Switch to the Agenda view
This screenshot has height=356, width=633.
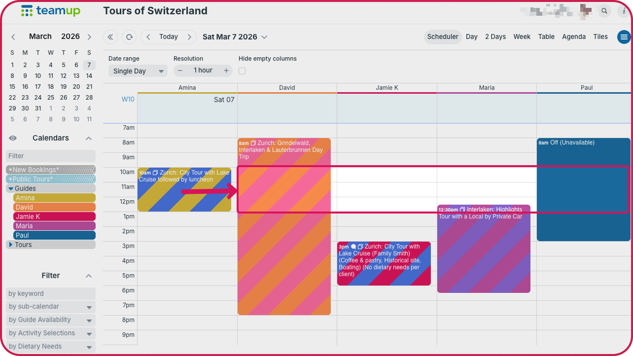point(574,36)
